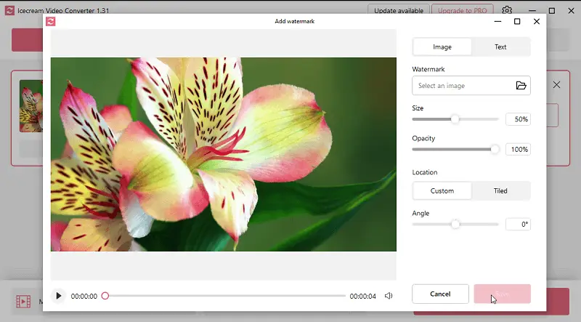
Task: Click the Angle degree value field
Action: click(x=518, y=225)
